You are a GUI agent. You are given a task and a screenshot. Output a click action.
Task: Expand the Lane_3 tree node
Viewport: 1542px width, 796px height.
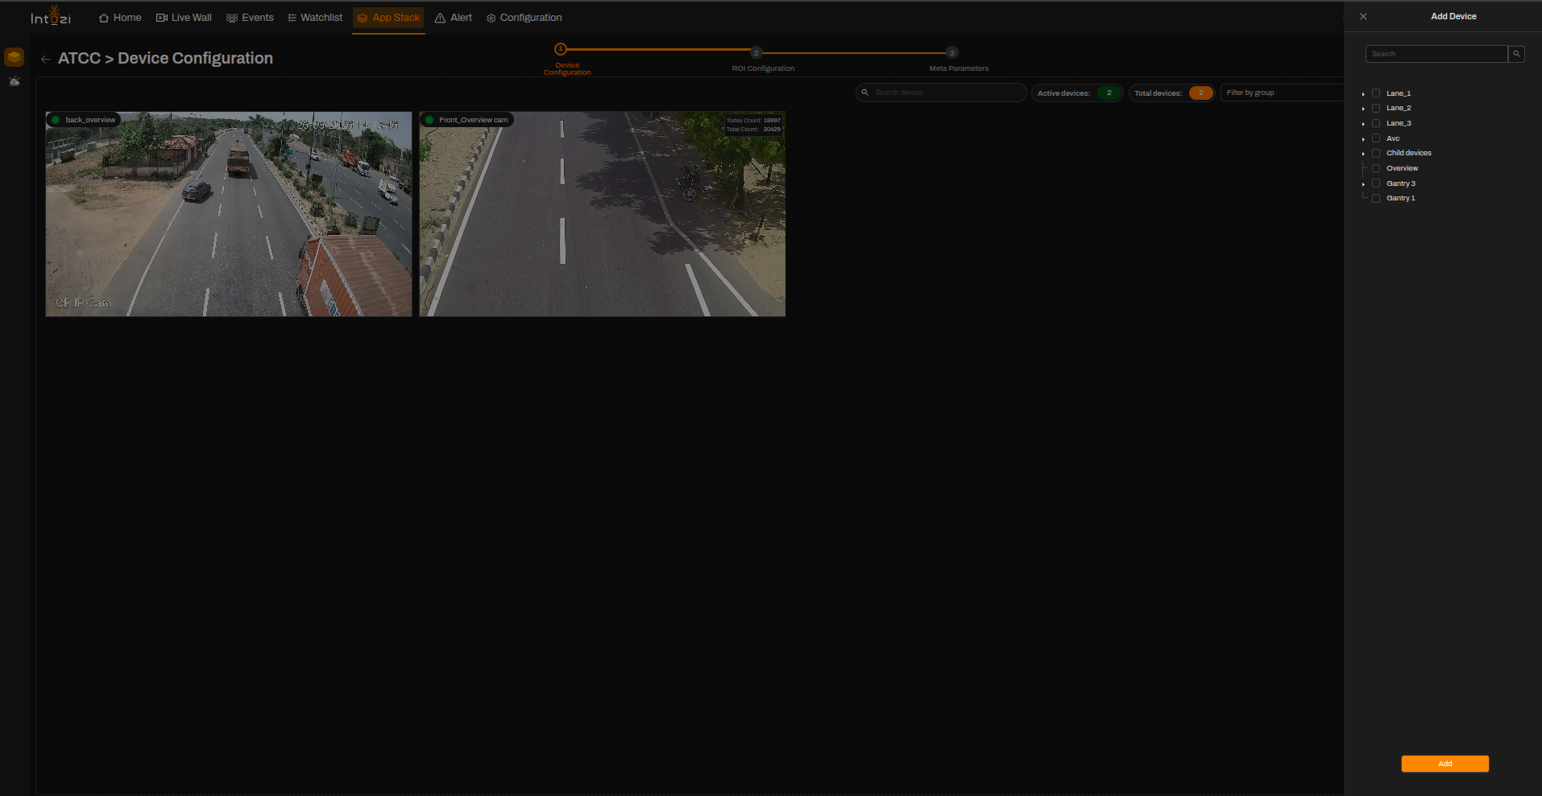pos(1363,124)
